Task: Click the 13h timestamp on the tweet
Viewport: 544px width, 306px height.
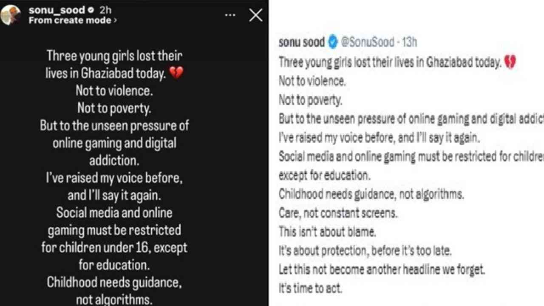Action: (x=409, y=42)
